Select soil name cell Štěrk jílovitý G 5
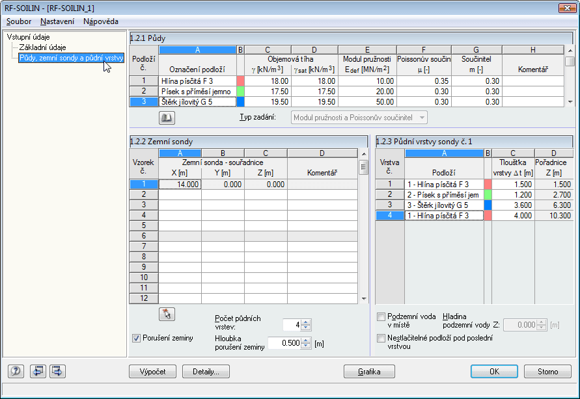The height and width of the screenshot is (399, 580). 197,101
